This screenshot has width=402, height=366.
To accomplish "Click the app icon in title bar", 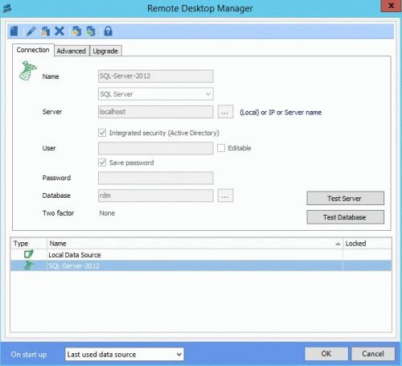I will pos(7,8).
